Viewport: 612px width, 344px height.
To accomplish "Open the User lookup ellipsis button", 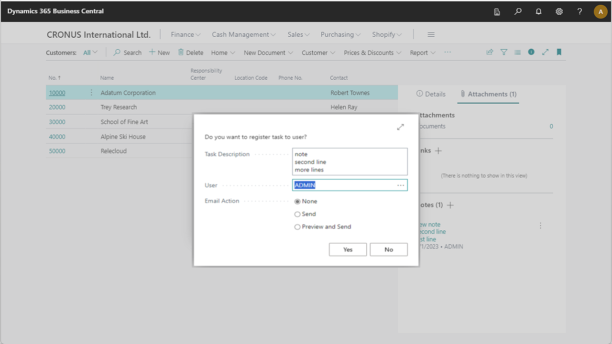I will [401, 185].
